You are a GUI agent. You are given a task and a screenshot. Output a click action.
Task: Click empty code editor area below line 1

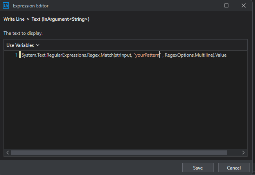click(125, 104)
